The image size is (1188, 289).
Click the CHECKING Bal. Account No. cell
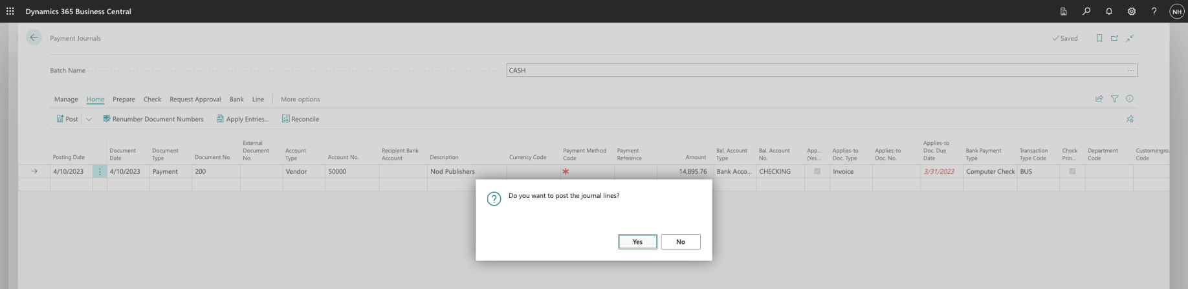pyautogui.click(x=780, y=171)
